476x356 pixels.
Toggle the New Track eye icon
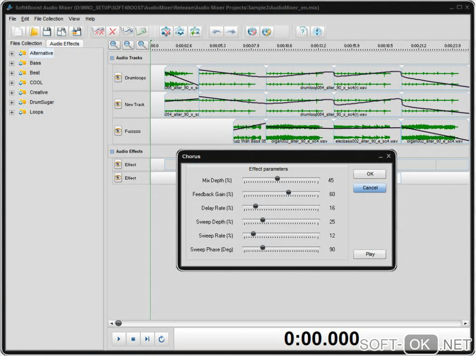tap(118, 105)
